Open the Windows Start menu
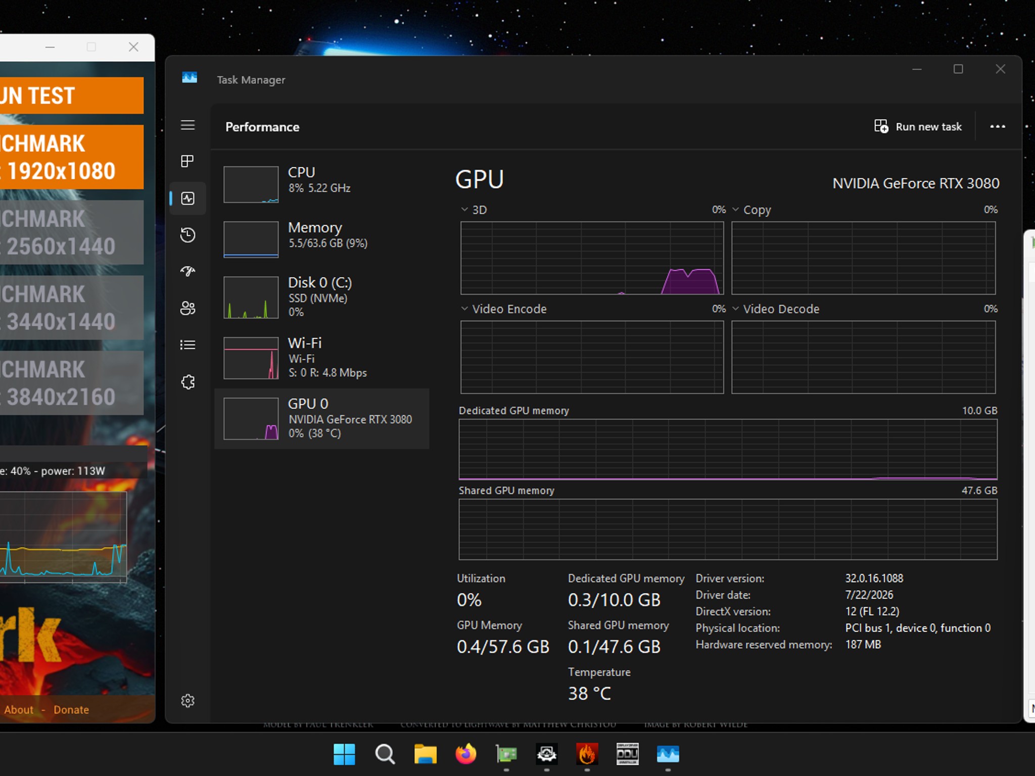This screenshot has height=776, width=1035. coord(345,754)
